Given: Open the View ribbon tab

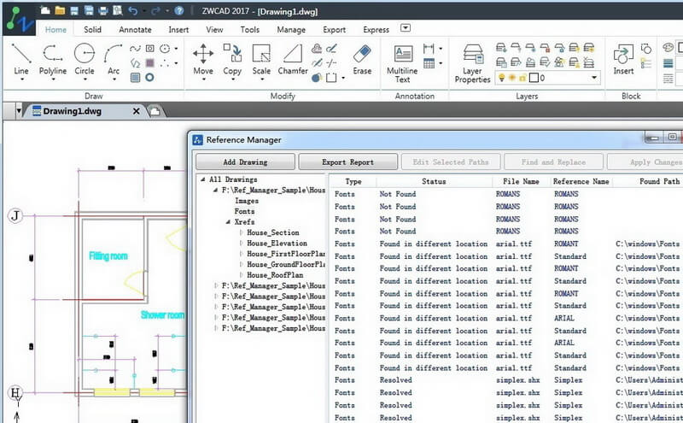Looking at the screenshot, I should [x=214, y=30].
